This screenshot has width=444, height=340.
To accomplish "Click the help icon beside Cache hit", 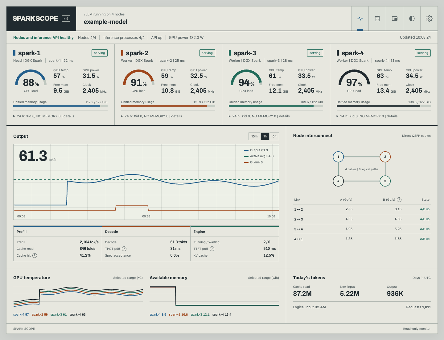I will tap(35, 255).
